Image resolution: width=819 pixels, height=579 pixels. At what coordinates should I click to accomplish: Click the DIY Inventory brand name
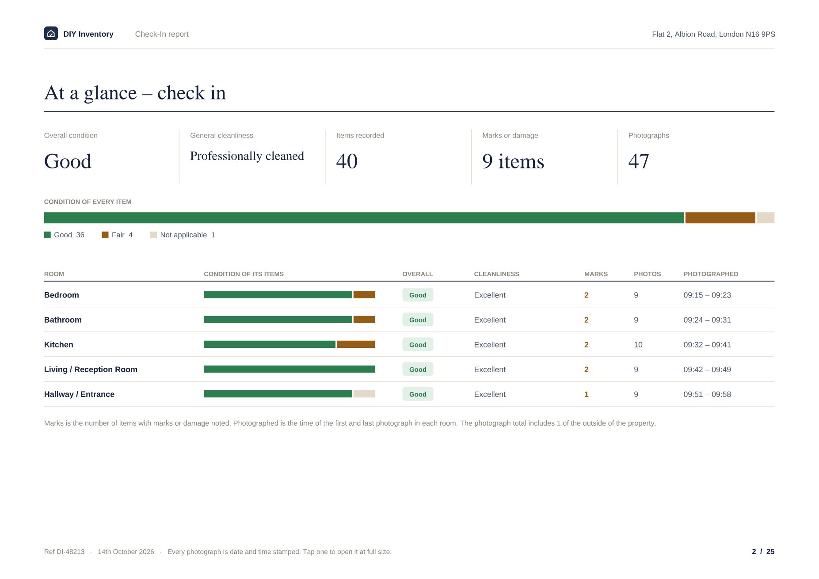pyautogui.click(x=88, y=34)
